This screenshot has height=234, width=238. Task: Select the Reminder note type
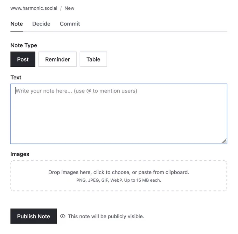(x=57, y=59)
